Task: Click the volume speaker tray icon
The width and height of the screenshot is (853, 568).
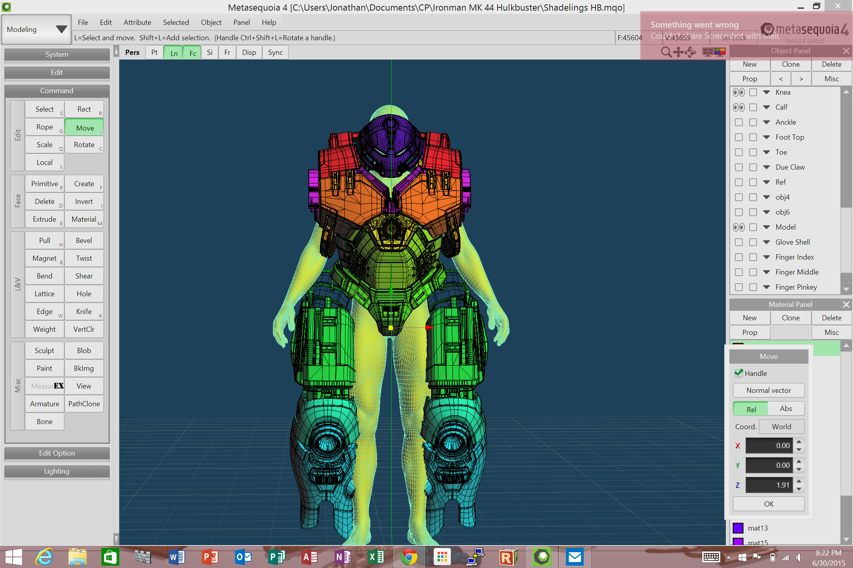Action: 799,557
